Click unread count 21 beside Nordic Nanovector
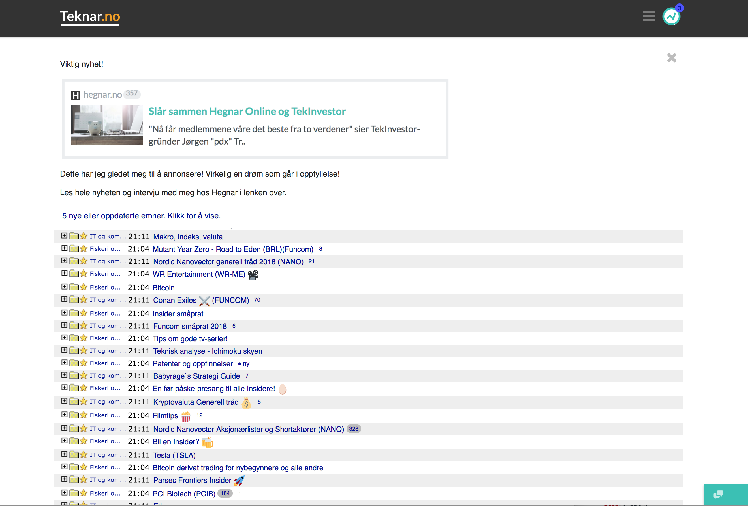This screenshot has width=748, height=506. pos(311,261)
